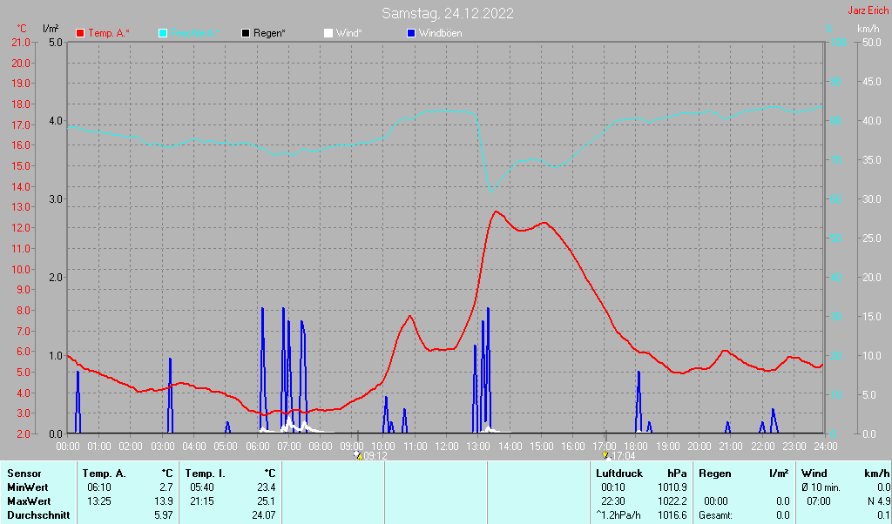Click the sunrise icon beside 09:12
The height and width of the screenshot is (524, 892).
(x=358, y=454)
